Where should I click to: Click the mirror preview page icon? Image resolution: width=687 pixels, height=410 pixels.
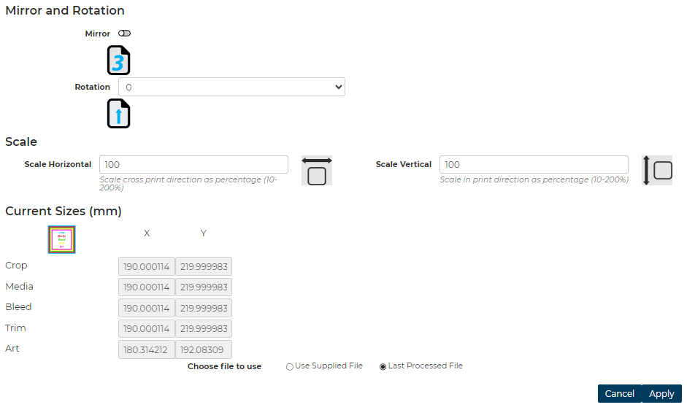(x=119, y=61)
